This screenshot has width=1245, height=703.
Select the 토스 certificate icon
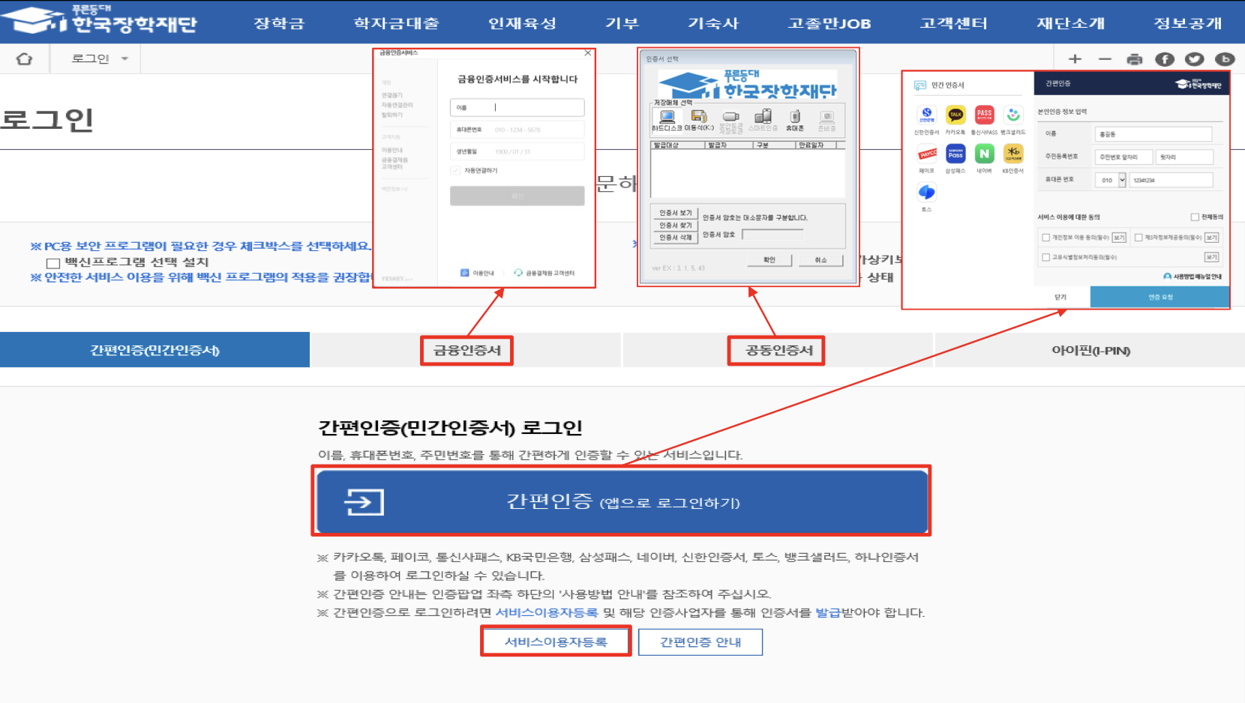coord(927,192)
